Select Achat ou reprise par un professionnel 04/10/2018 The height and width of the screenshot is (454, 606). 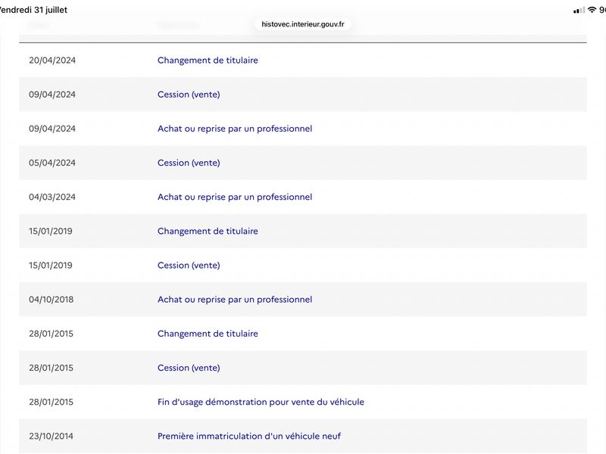pos(235,300)
